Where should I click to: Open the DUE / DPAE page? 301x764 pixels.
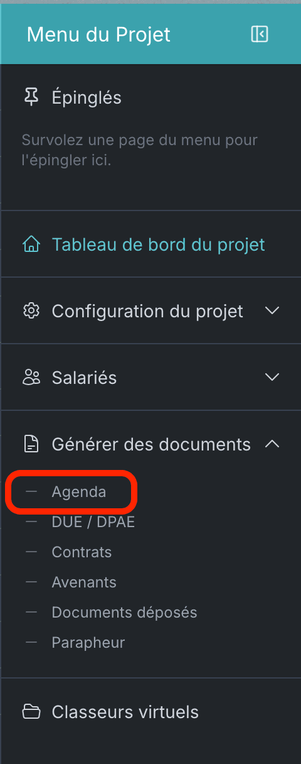tap(93, 522)
